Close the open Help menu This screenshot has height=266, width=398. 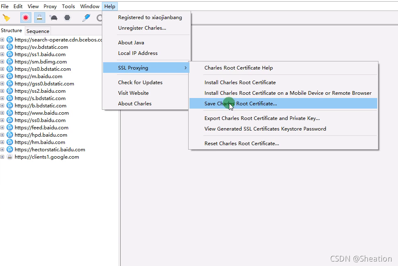click(110, 7)
